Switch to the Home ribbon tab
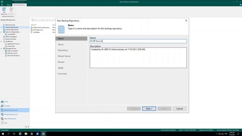 9,5
